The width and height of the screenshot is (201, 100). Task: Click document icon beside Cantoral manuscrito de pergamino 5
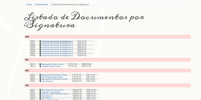pos(40,49)
